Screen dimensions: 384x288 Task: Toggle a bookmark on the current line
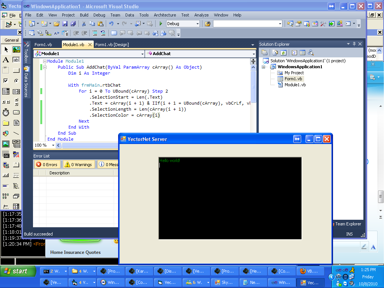pyautogui.click(x=114, y=33)
